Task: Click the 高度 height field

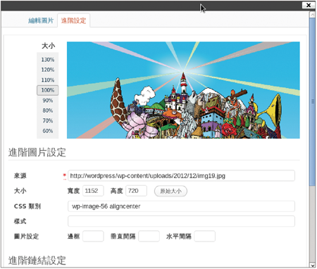Action: click(x=137, y=191)
